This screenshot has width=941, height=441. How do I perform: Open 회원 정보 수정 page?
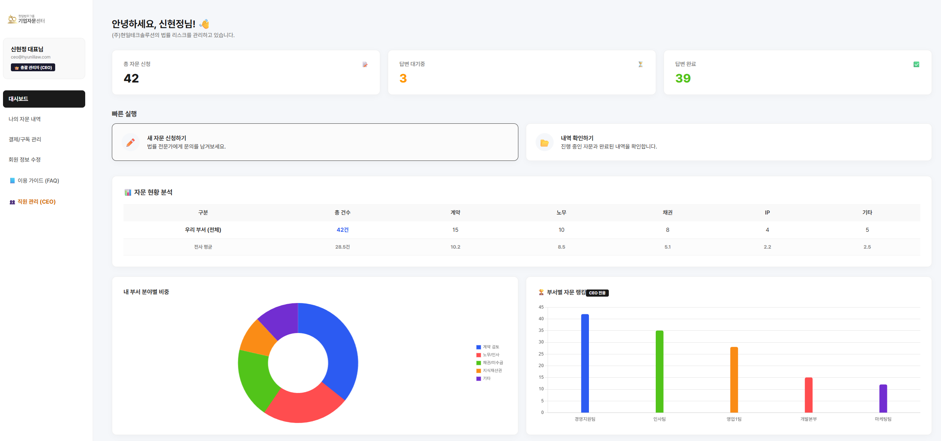click(25, 160)
